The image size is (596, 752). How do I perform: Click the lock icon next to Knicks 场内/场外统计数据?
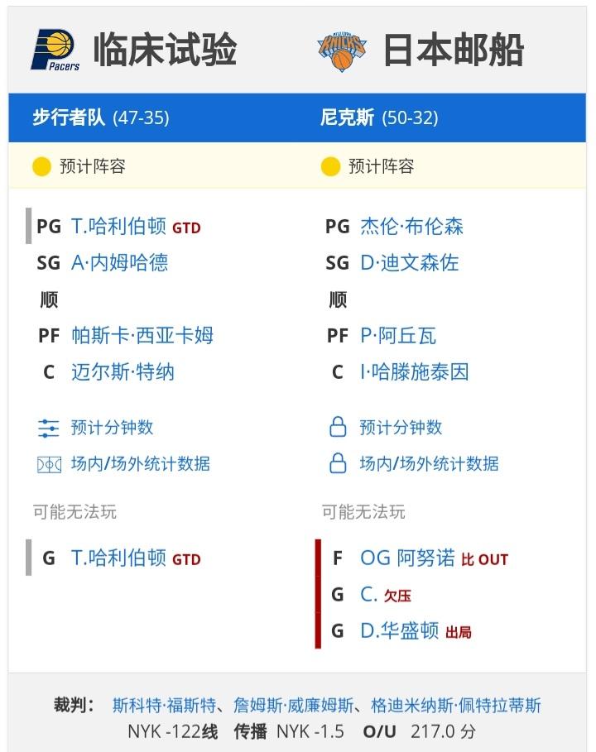click(338, 462)
